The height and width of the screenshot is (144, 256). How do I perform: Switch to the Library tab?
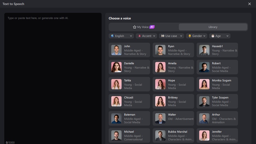point(213,27)
